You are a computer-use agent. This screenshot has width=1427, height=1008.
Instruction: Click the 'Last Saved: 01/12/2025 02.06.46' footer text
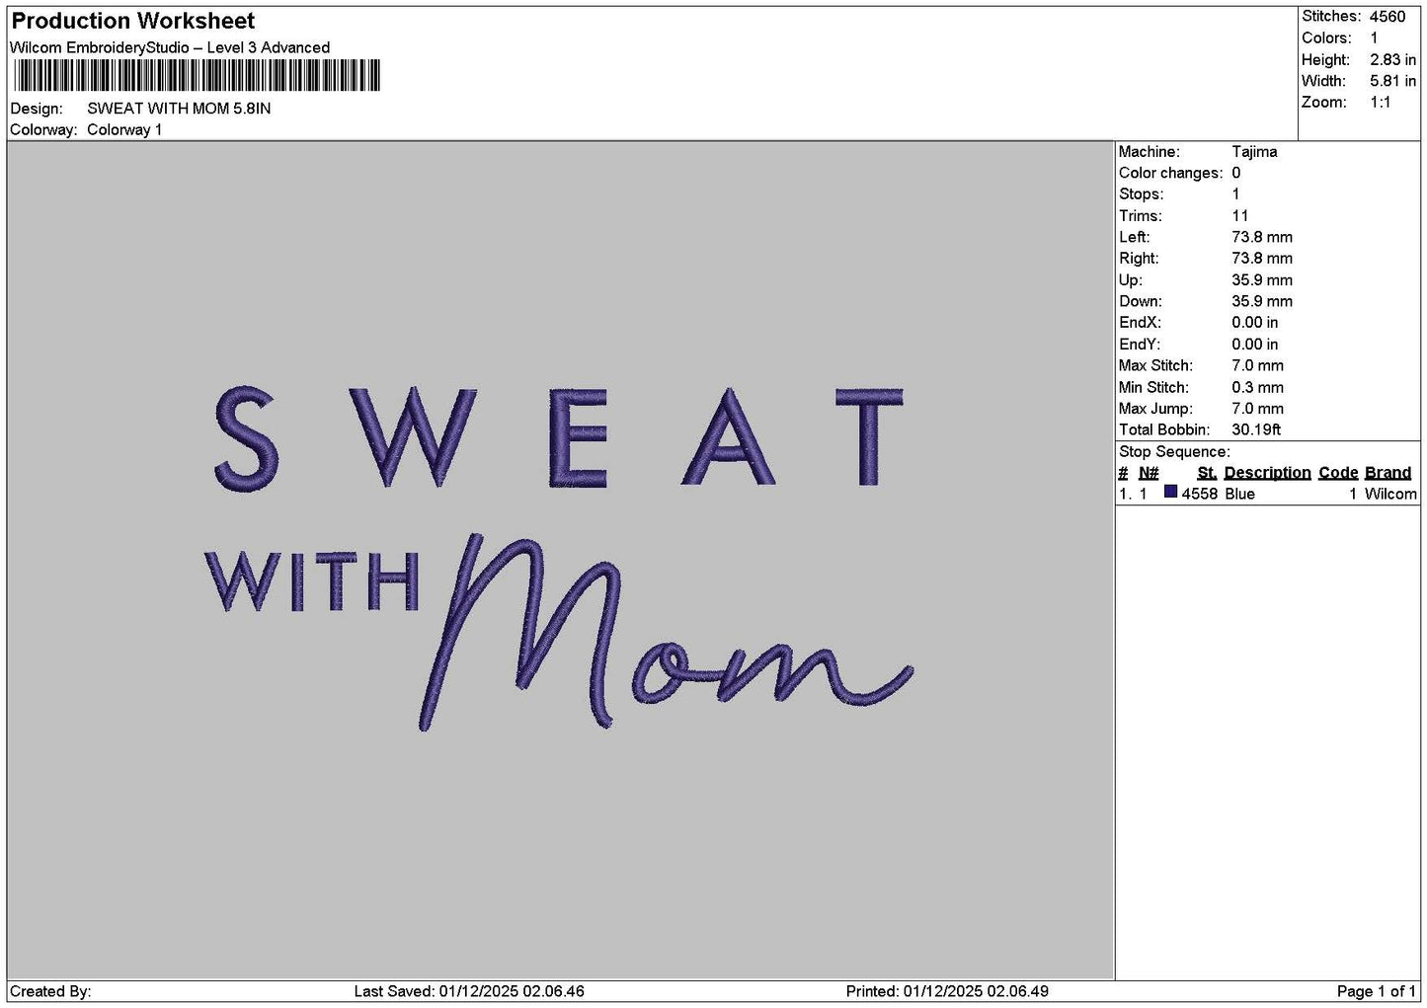pos(469,991)
